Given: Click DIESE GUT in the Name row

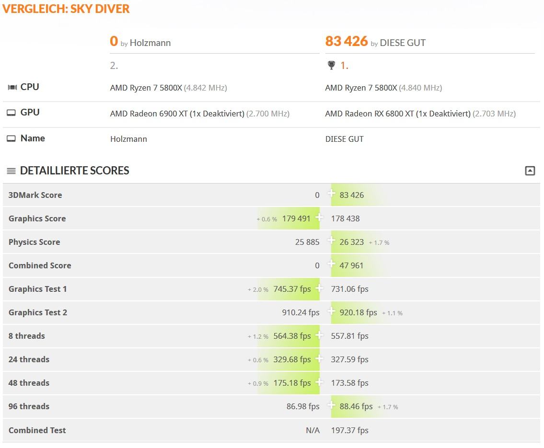Looking at the screenshot, I should coord(345,139).
